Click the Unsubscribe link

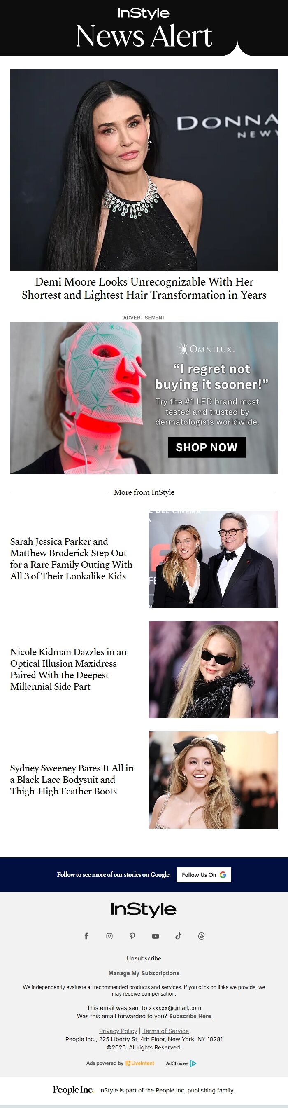(x=144, y=958)
